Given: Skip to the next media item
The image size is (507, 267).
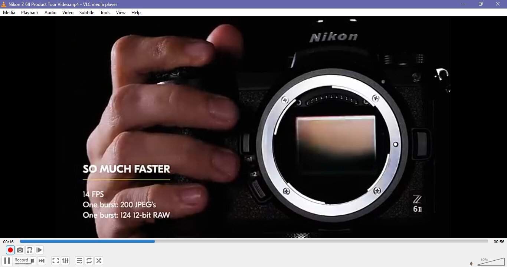Looking at the screenshot, I should pos(42,260).
